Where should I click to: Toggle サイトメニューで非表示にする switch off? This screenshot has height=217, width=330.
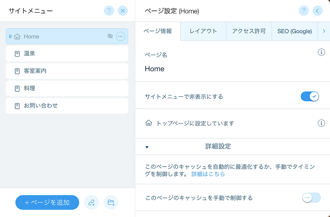(310, 96)
